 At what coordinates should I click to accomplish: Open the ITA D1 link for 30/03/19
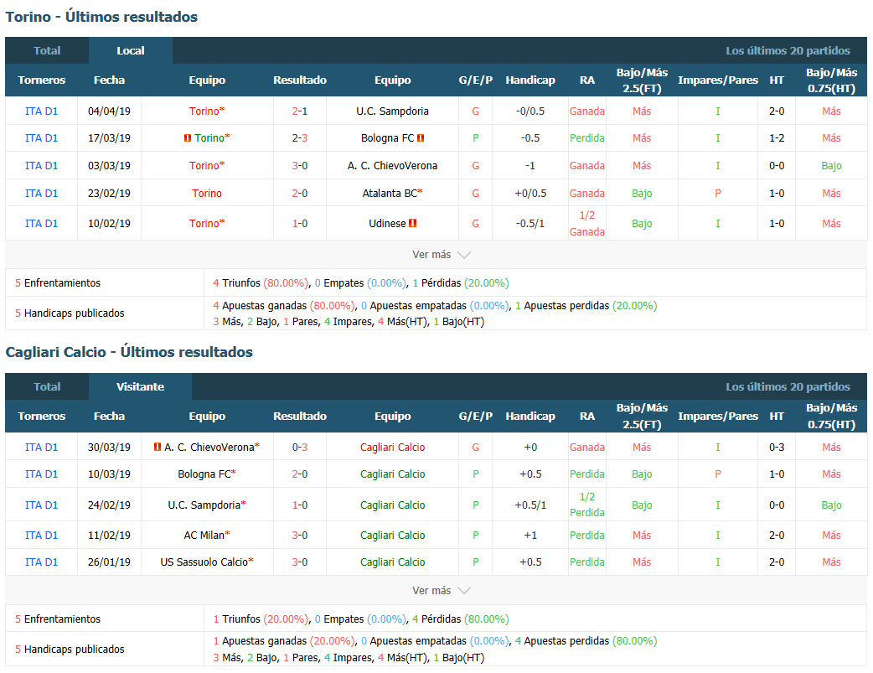click(41, 448)
